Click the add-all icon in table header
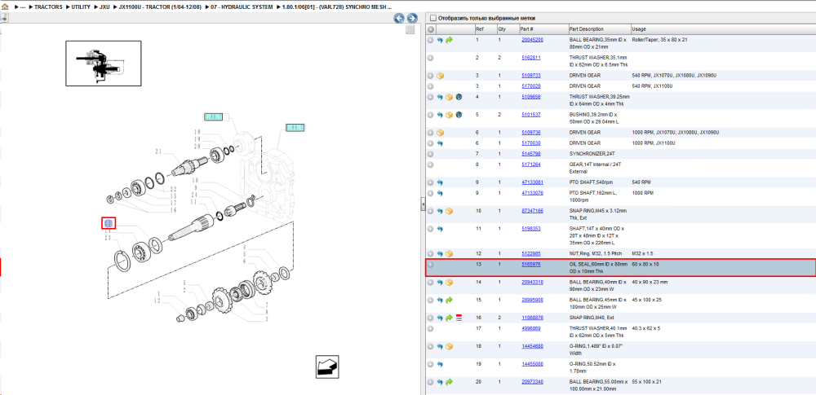The height and width of the screenshot is (395, 816). pyautogui.click(x=430, y=29)
